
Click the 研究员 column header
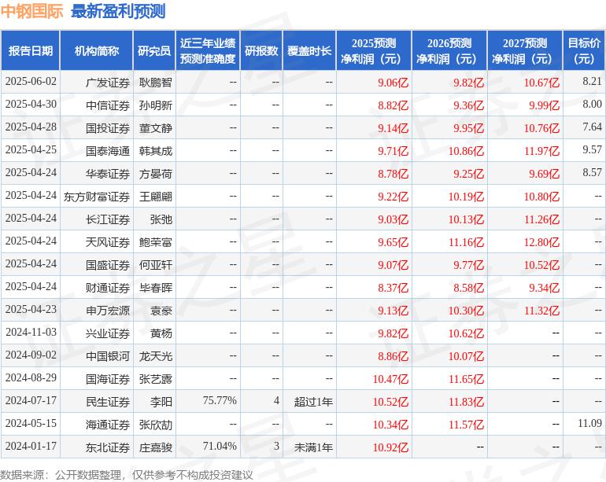click(154, 50)
